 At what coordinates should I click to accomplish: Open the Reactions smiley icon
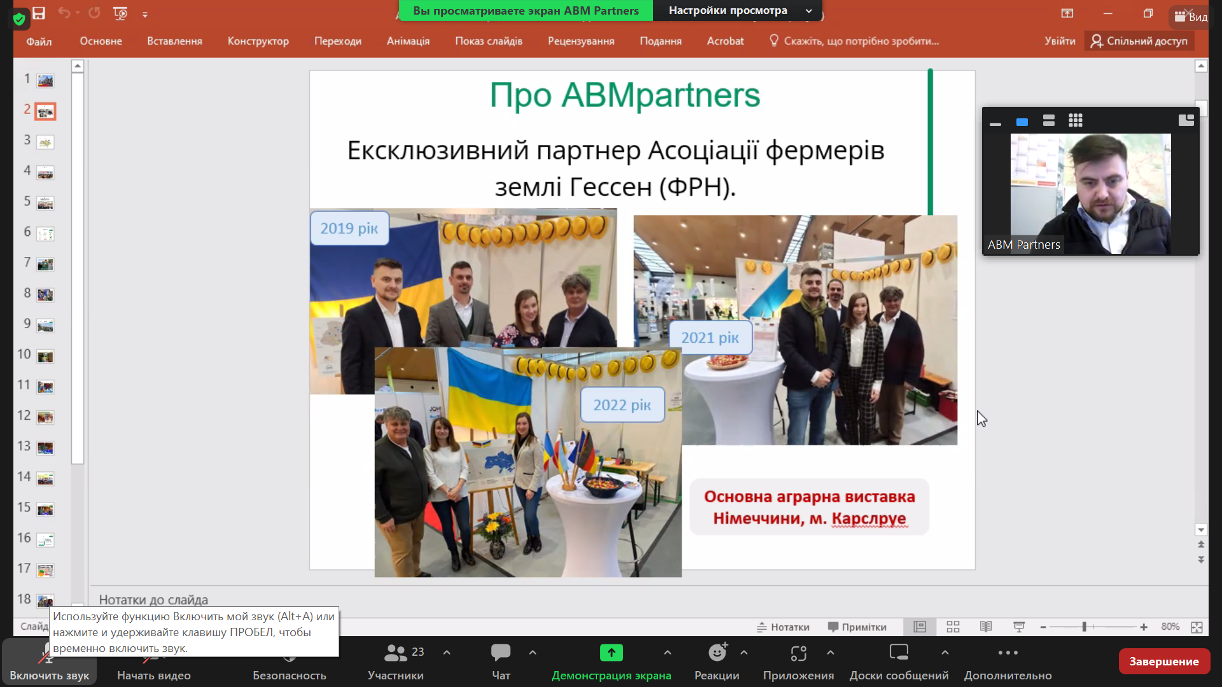[717, 653]
